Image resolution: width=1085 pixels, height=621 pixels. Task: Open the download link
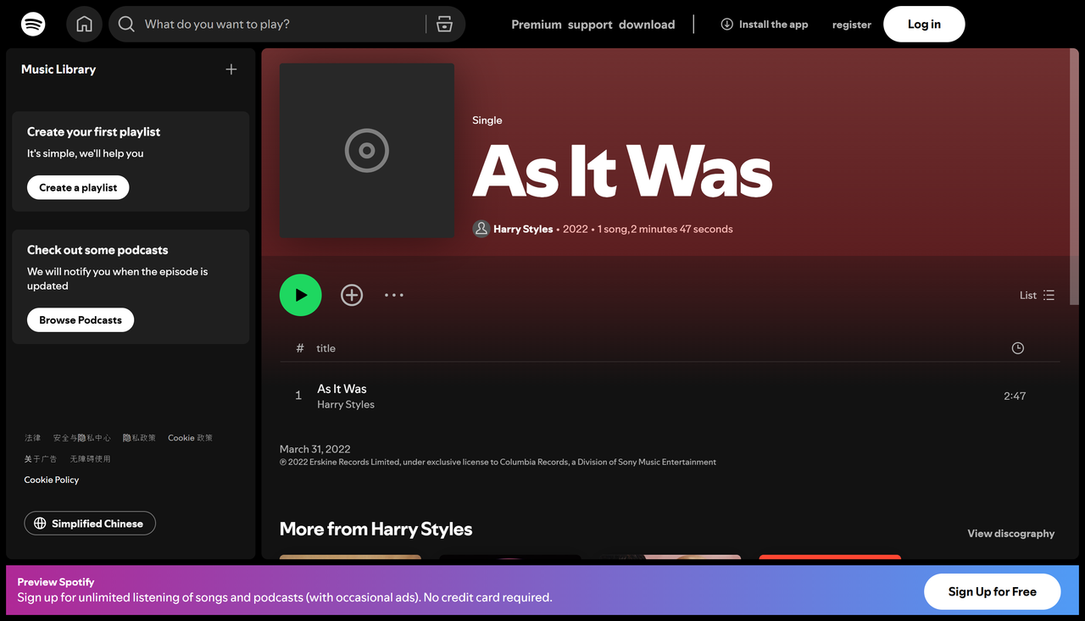click(647, 25)
